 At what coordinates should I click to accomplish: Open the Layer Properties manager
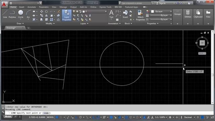(67, 15)
